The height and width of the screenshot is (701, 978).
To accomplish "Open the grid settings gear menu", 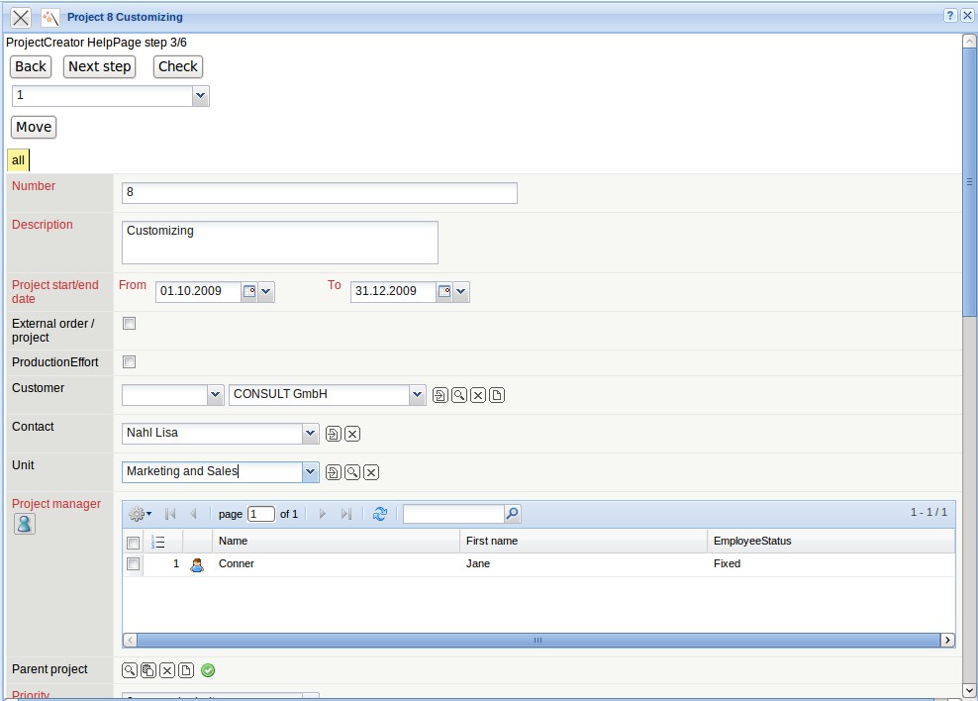I will [x=140, y=514].
